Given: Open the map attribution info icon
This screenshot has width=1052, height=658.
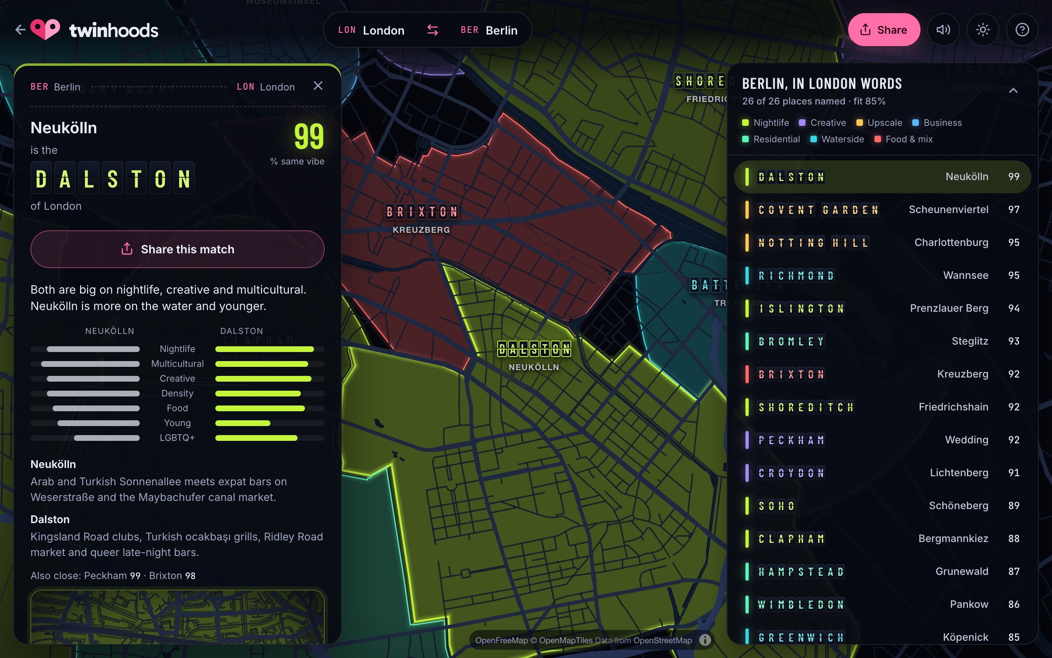Looking at the screenshot, I should pyautogui.click(x=705, y=640).
